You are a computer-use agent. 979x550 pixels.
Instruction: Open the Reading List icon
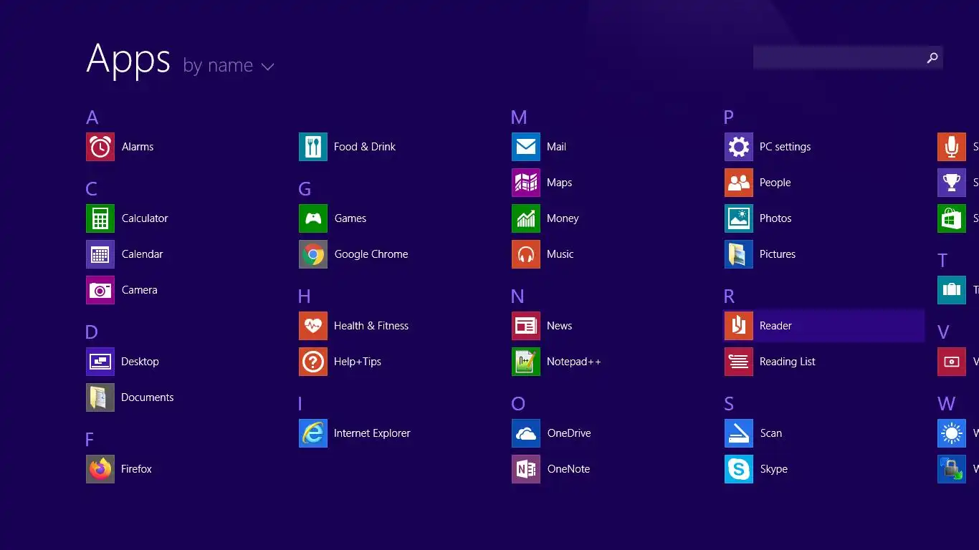point(739,362)
